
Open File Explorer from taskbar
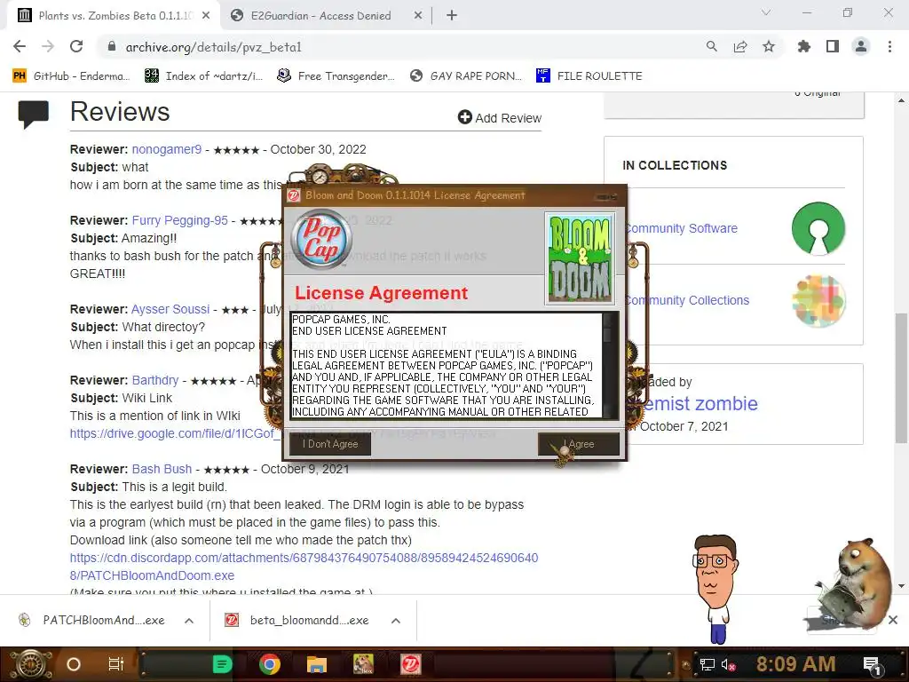pyautogui.click(x=317, y=664)
